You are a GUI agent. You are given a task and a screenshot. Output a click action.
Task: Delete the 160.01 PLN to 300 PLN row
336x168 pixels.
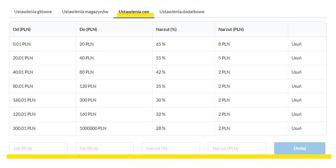tap(296, 100)
